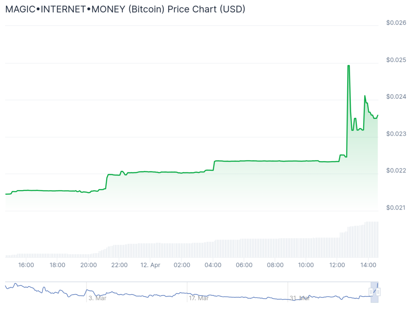Click the $0.026 price axis label
The width and height of the screenshot is (412, 310).
[396, 23]
